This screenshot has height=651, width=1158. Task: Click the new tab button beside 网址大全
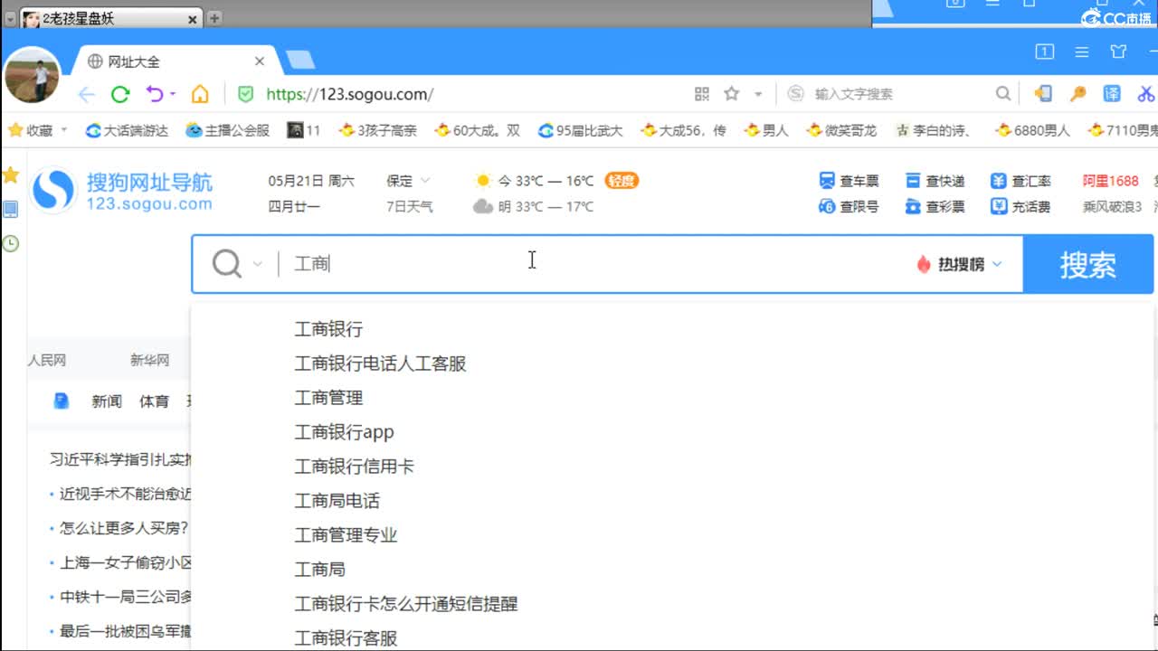(x=301, y=61)
